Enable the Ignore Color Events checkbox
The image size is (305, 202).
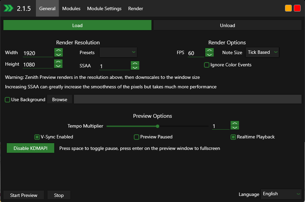tap(207, 65)
